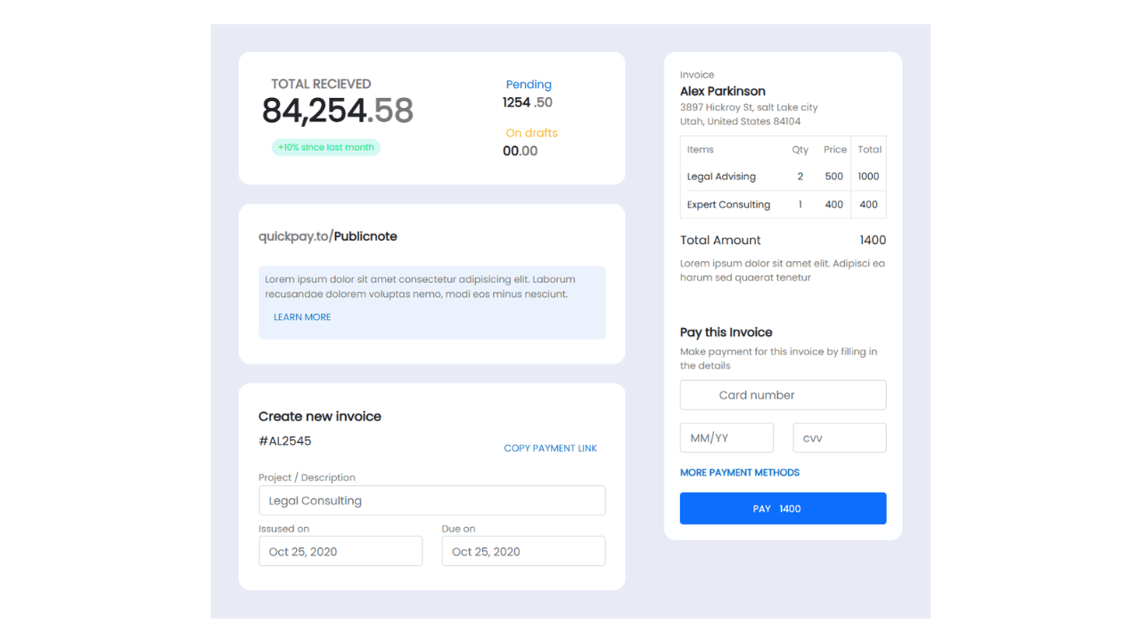Click the MM/YY expiry date field
Image resolution: width=1141 pixels, height=642 pixels.
point(726,438)
